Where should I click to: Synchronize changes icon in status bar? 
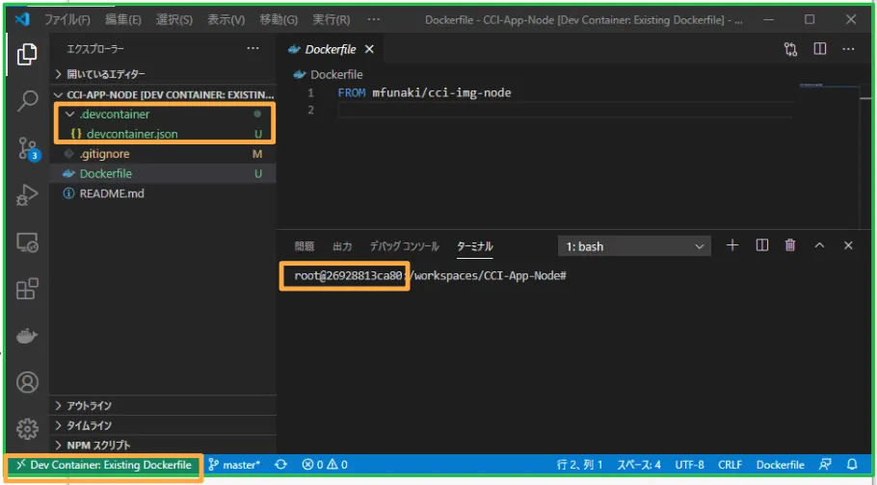click(x=280, y=465)
